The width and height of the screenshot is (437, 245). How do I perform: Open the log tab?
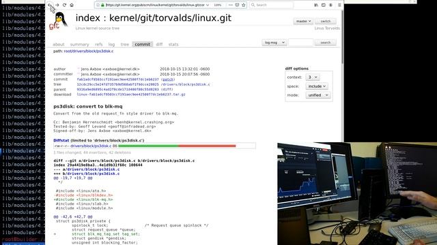111,44
